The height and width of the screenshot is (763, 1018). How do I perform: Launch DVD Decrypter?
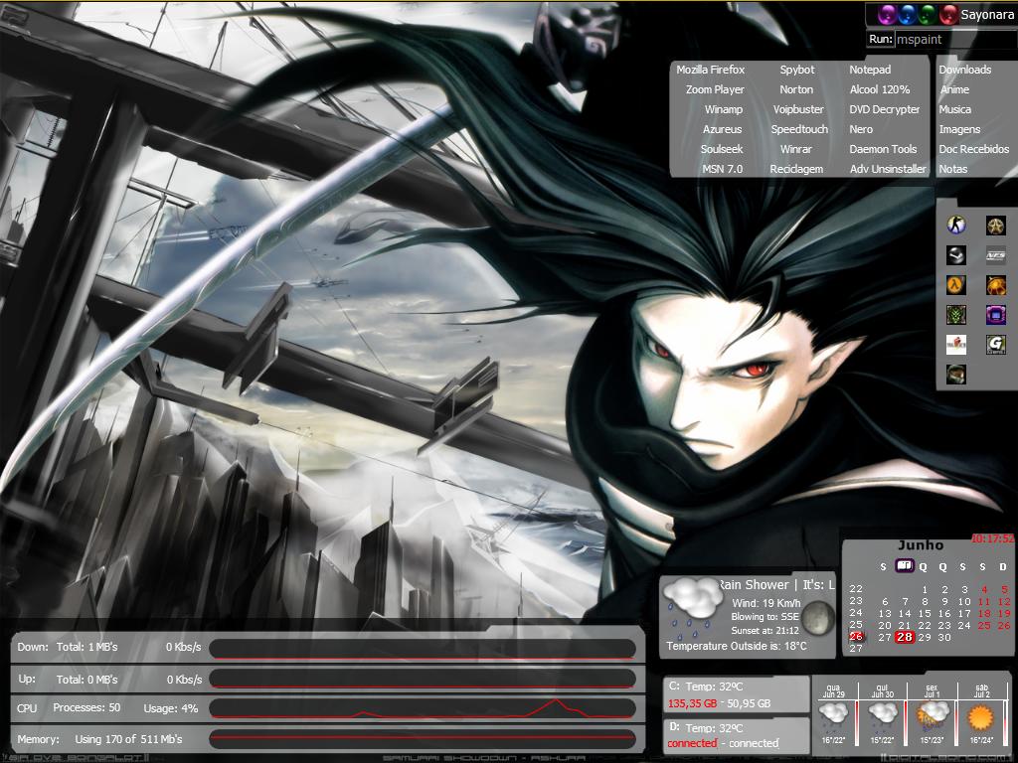click(884, 109)
